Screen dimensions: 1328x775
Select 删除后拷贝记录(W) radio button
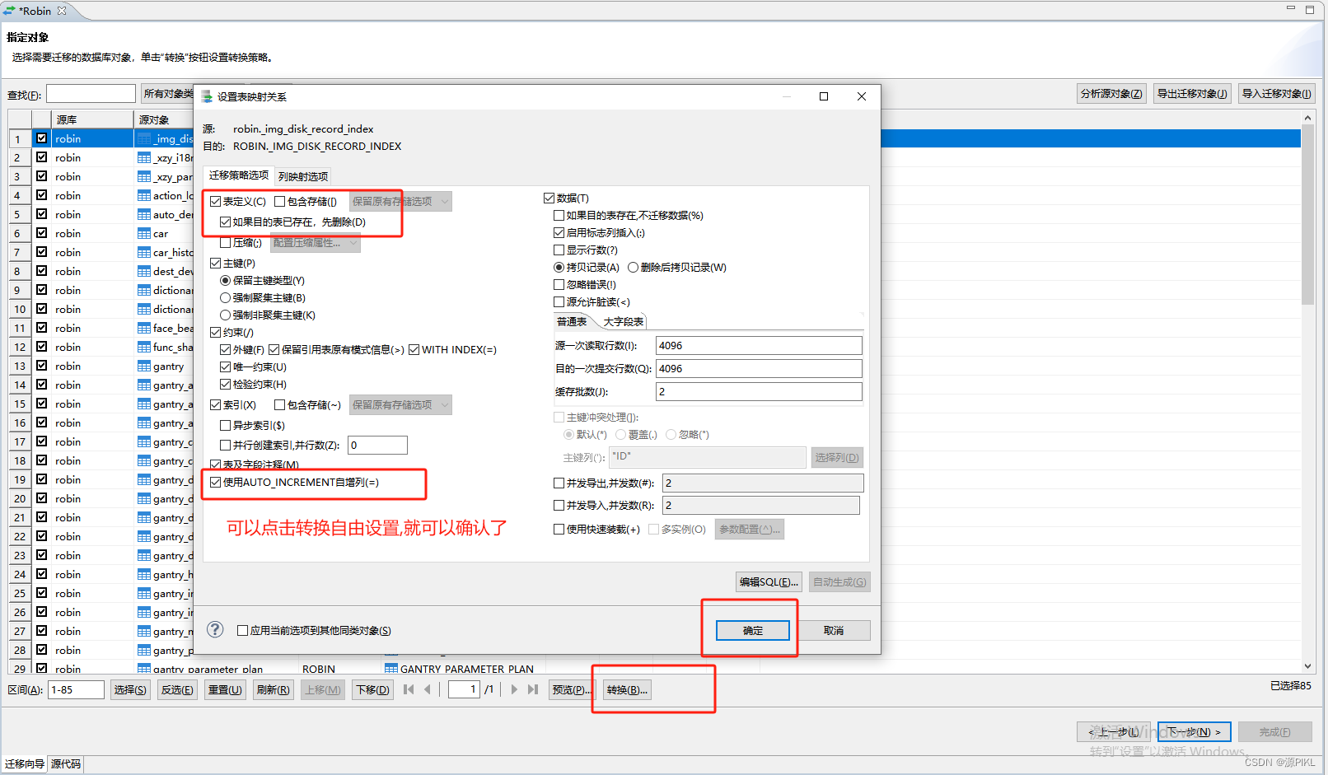pyautogui.click(x=633, y=267)
